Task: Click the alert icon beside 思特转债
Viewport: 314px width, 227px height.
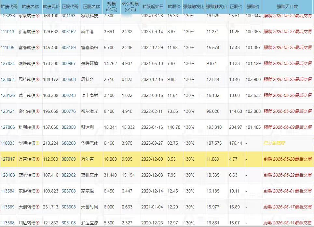Action: coord(38,79)
